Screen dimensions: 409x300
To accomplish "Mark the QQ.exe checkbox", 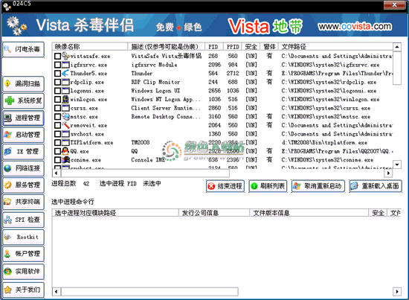I will point(58,151).
